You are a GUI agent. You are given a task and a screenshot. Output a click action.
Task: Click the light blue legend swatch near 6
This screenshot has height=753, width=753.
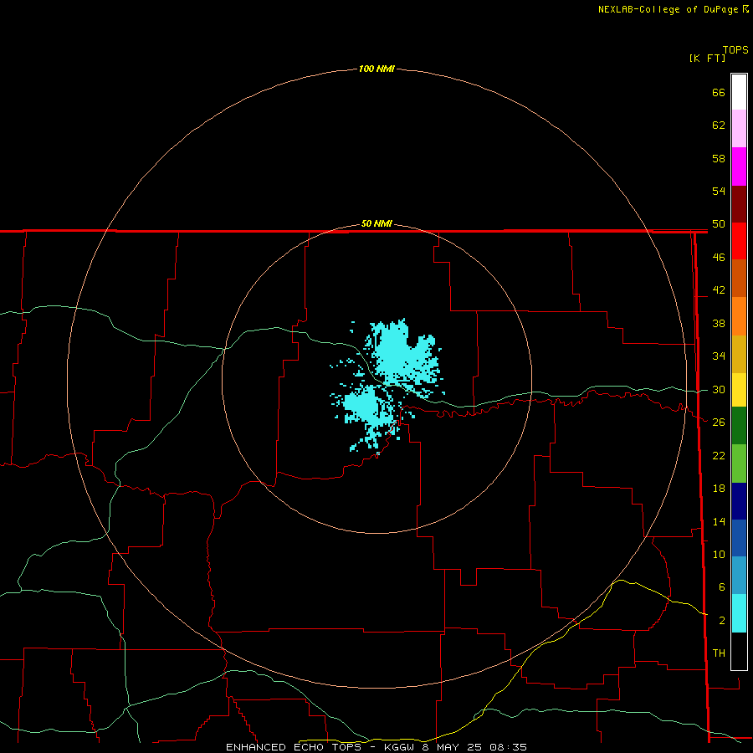pyautogui.click(x=739, y=576)
